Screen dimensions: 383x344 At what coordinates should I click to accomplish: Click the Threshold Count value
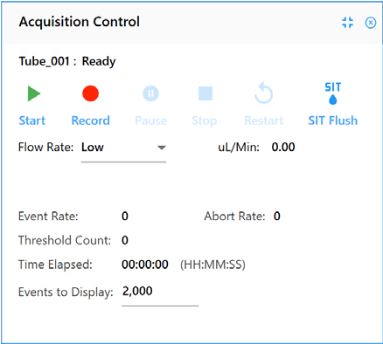coord(125,240)
